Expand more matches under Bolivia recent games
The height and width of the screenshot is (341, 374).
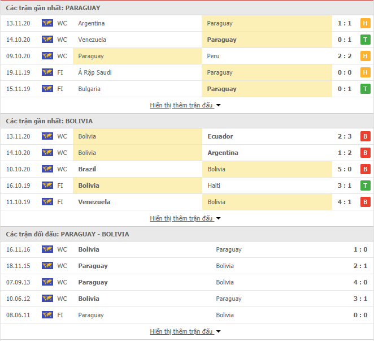coord(185,218)
